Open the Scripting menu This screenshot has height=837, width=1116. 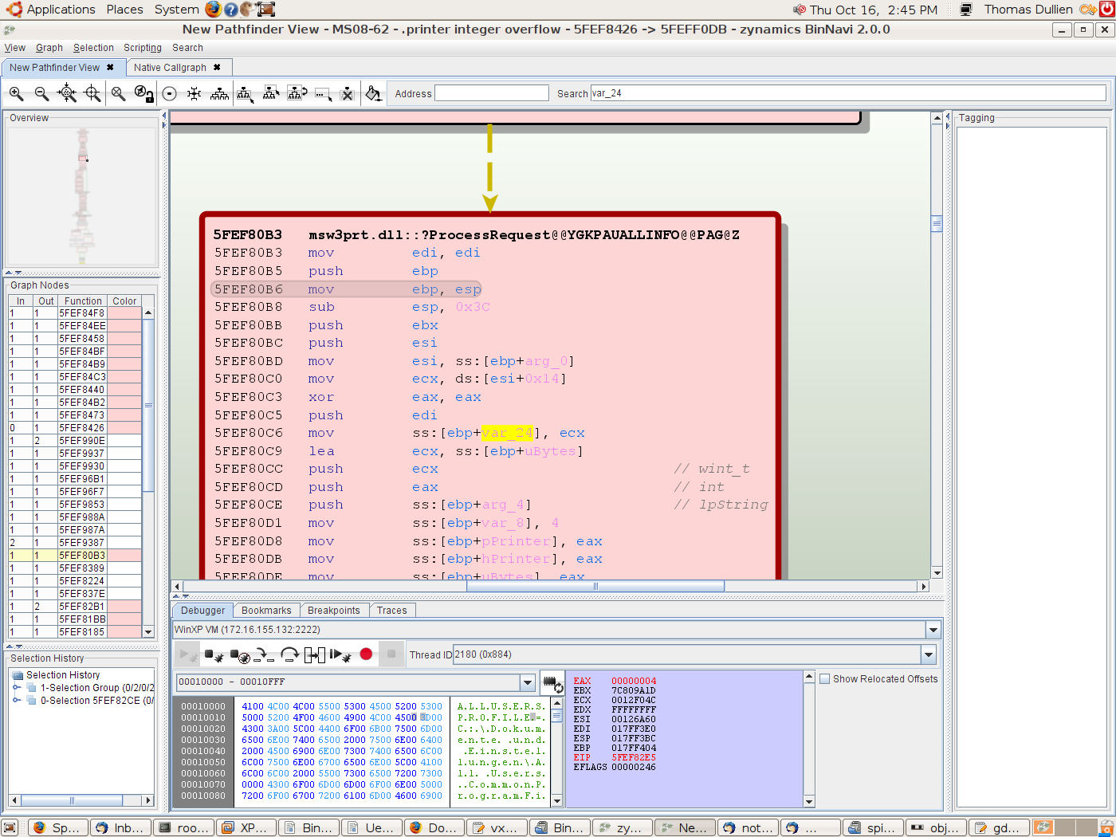[143, 48]
